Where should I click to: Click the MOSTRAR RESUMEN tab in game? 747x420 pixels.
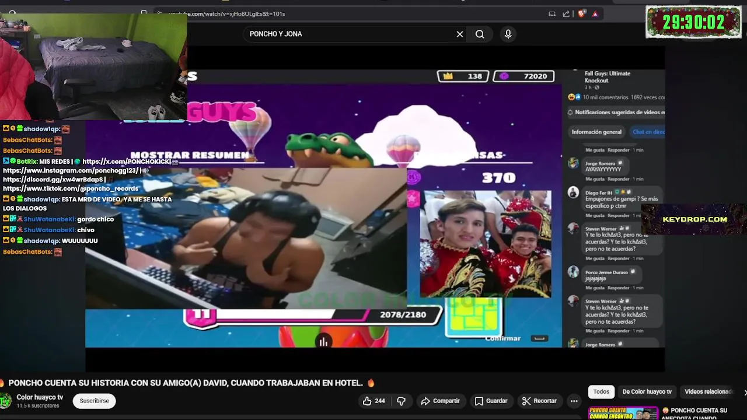[x=190, y=155]
